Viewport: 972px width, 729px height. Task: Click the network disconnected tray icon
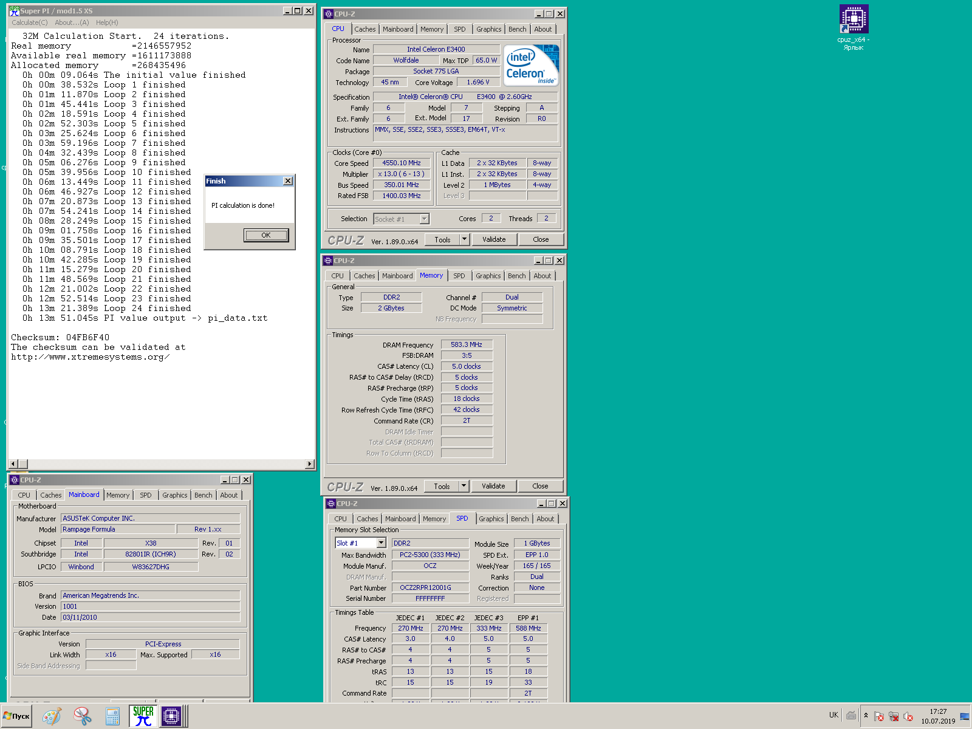coord(894,716)
